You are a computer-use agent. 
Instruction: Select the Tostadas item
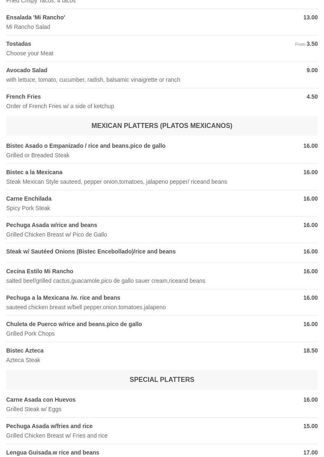click(19, 44)
